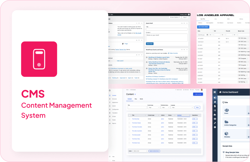Click the star icon beside Content heading
This screenshot has width=250, height=162.
point(135,94)
